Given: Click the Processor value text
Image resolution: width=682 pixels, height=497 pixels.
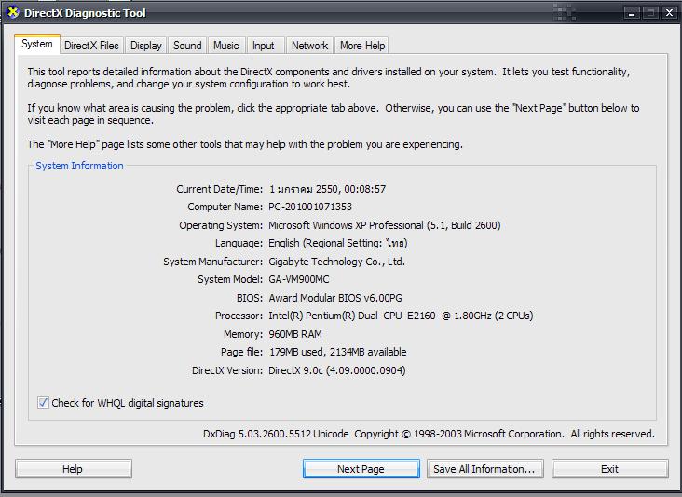Looking at the screenshot, I should tap(401, 316).
